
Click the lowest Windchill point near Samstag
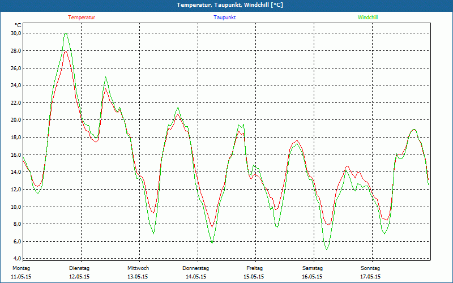click(327, 249)
